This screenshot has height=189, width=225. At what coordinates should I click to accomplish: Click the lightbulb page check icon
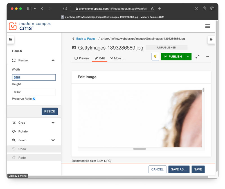pos(155,57)
